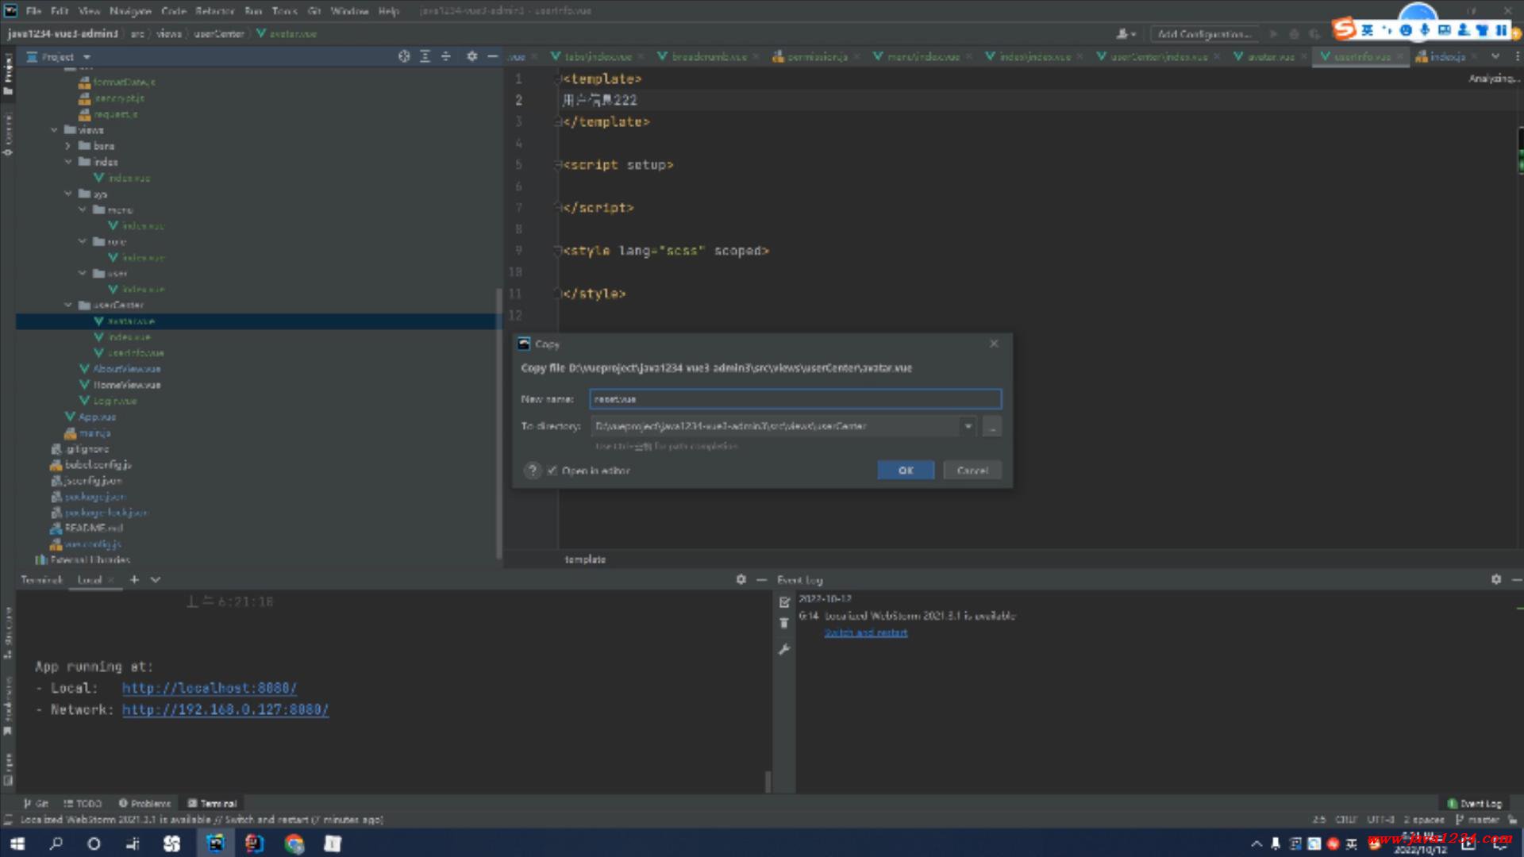Click Sogou input method logo
The height and width of the screenshot is (857, 1524).
pyautogui.click(x=1344, y=29)
